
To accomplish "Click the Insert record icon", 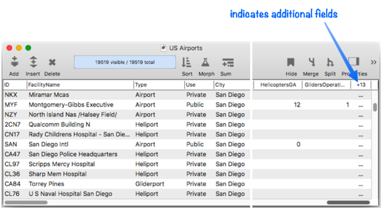I will pyautogui.click(x=33, y=63).
